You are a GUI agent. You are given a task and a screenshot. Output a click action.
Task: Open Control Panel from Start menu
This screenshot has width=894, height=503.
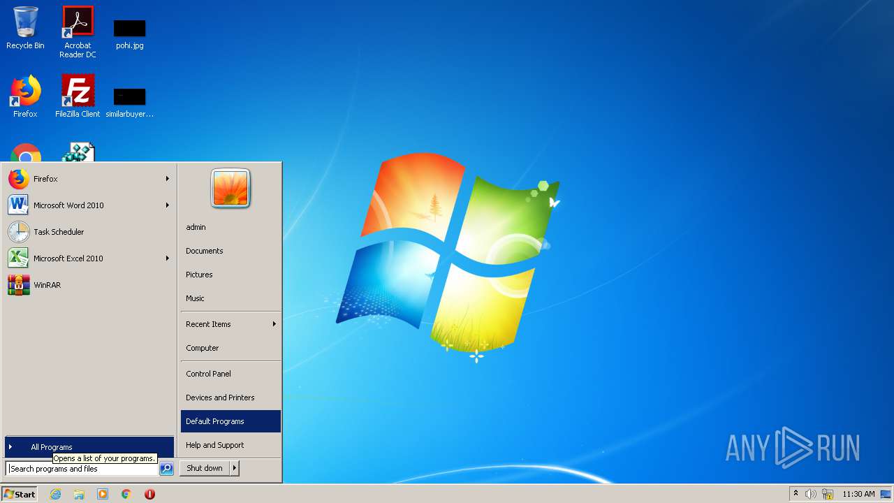click(230, 374)
